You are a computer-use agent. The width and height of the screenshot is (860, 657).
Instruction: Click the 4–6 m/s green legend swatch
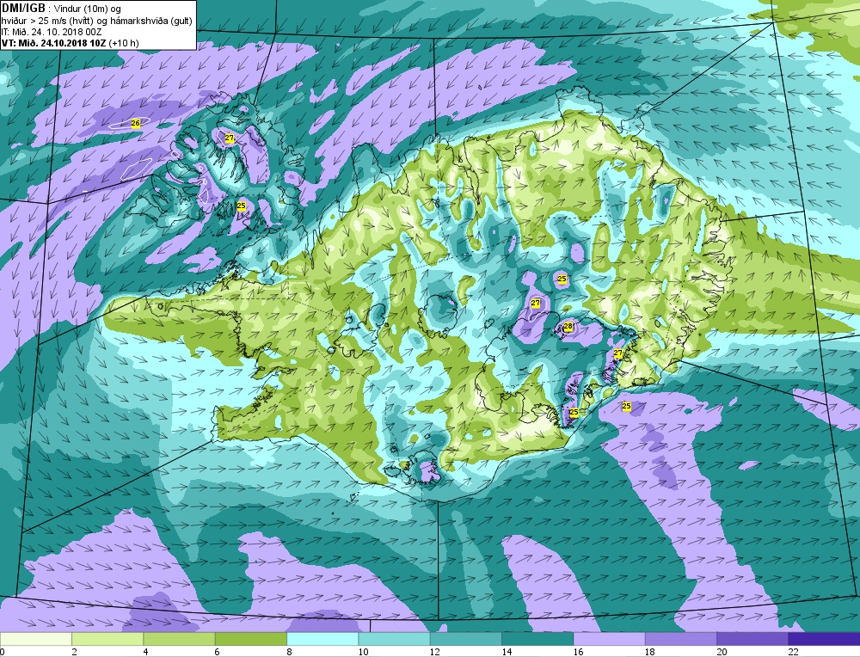point(180,640)
